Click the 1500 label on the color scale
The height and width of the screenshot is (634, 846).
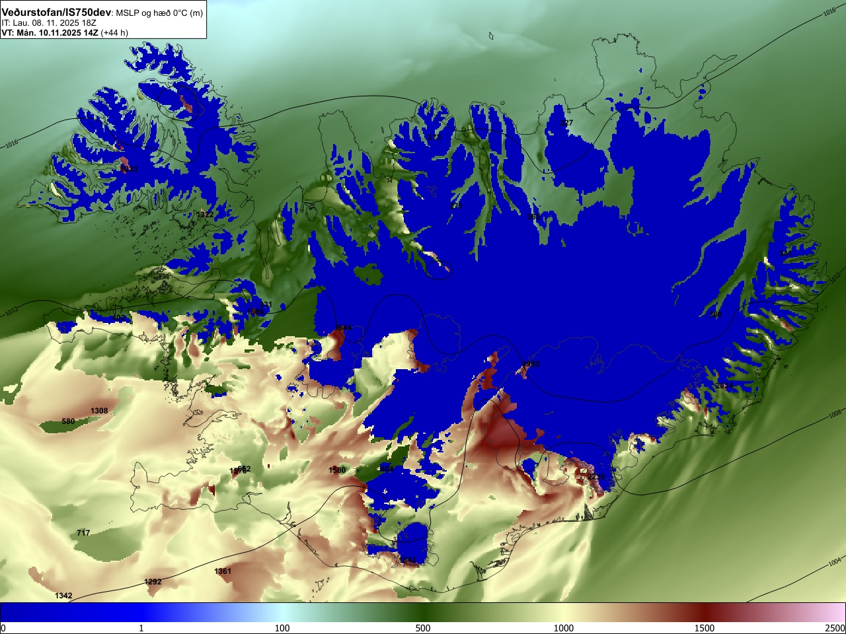point(705,628)
